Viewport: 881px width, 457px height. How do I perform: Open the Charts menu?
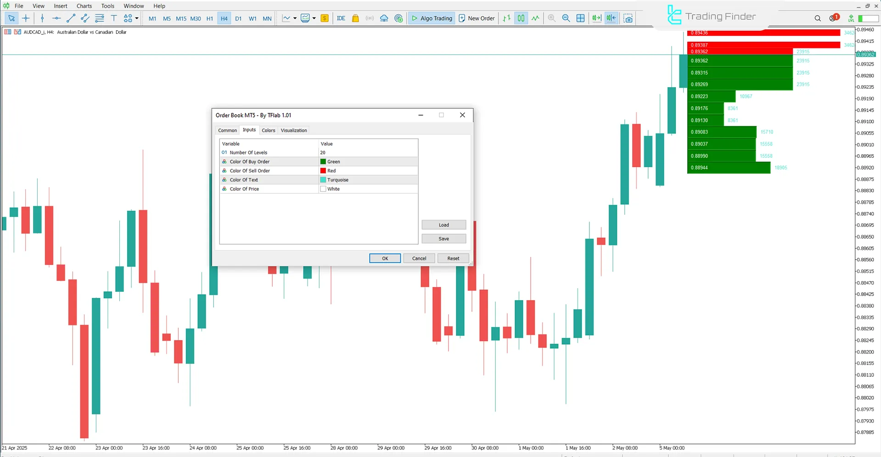point(84,6)
